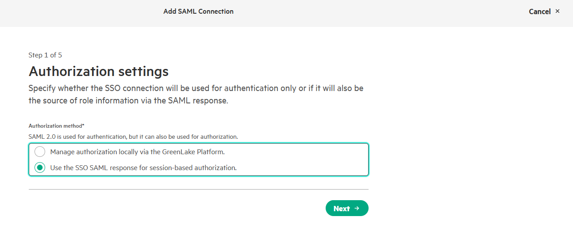573x228 pixels.
Task: Click the gray header bar left of the title
Action: coord(80,13)
